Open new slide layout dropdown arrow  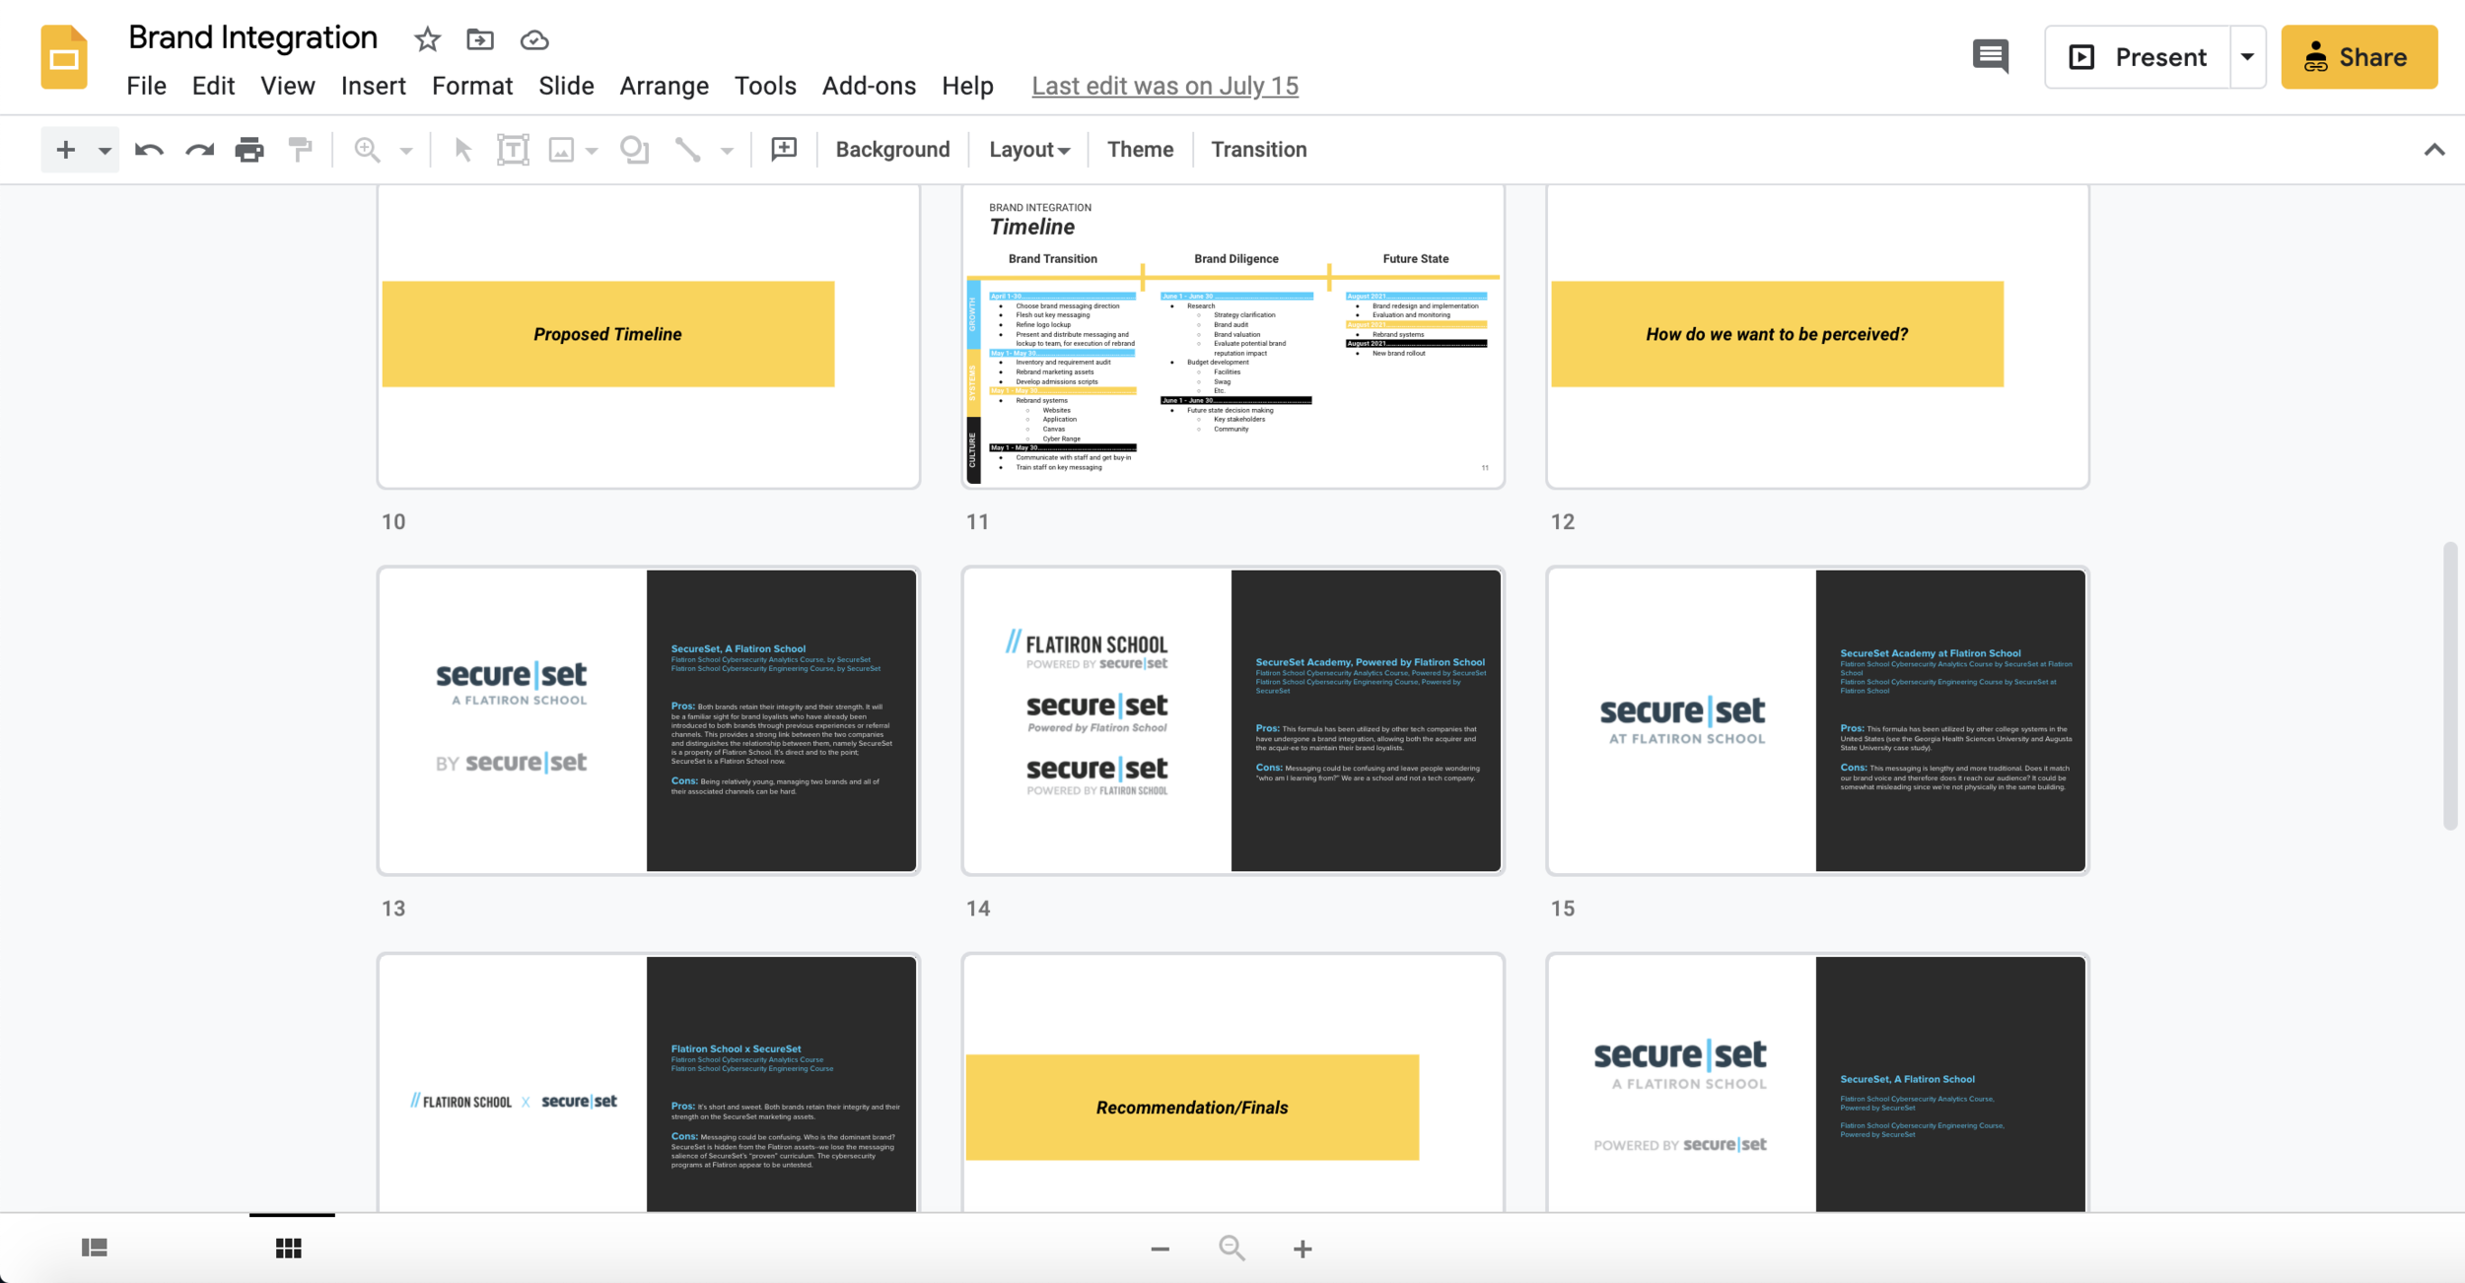[x=105, y=151]
